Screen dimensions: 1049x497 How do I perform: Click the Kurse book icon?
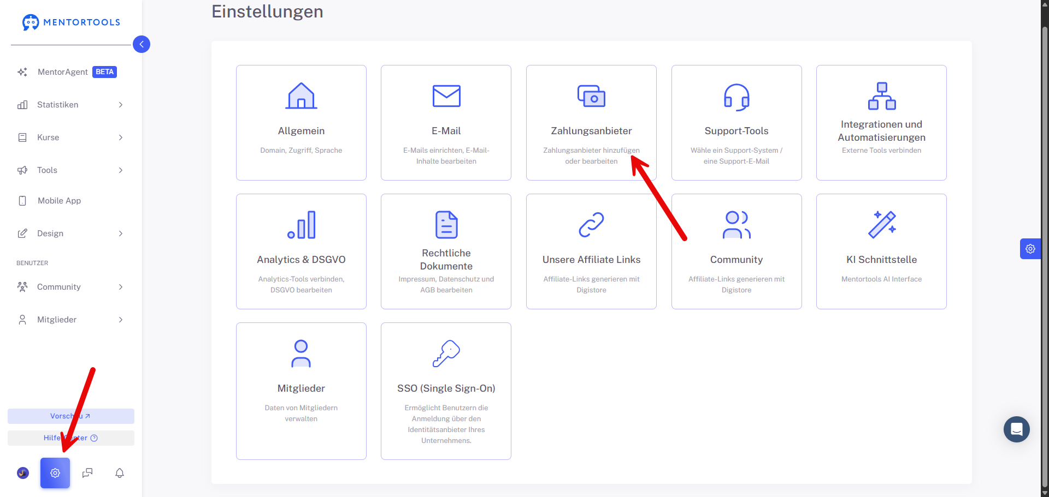[x=22, y=137]
